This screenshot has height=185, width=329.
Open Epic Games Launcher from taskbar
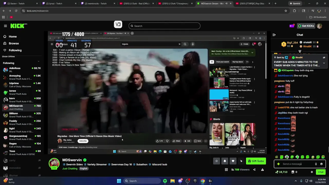195,181
